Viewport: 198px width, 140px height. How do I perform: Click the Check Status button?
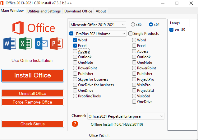[33, 124]
